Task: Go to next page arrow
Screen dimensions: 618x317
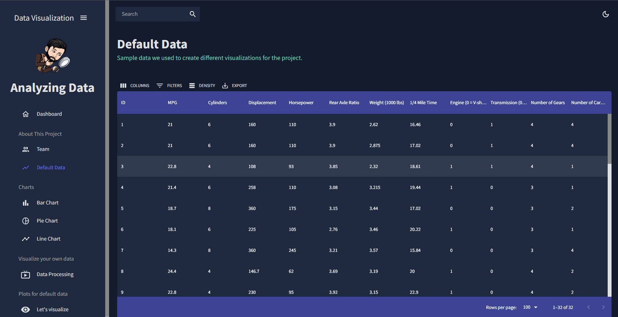Action: [603, 307]
